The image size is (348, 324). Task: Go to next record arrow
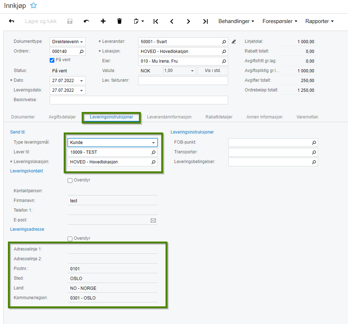click(x=189, y=21)
